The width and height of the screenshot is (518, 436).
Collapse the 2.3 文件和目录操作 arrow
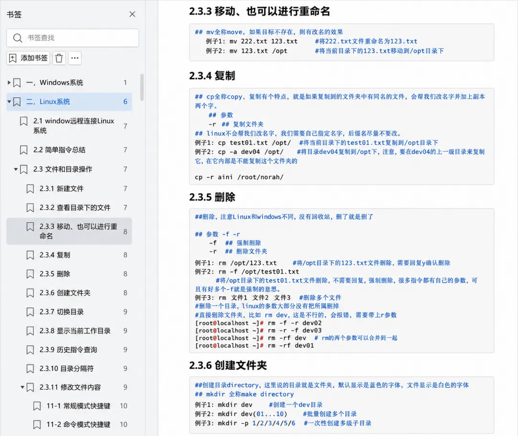pyautogui.click(x=15, y=169)
